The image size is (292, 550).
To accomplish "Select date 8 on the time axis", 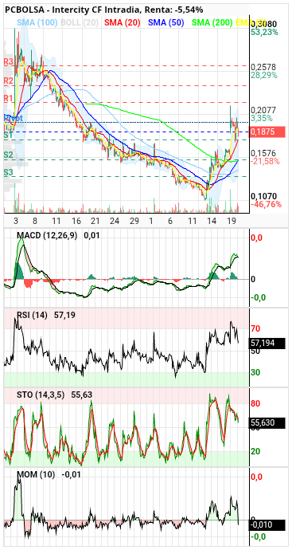I will tap(35, 222).
